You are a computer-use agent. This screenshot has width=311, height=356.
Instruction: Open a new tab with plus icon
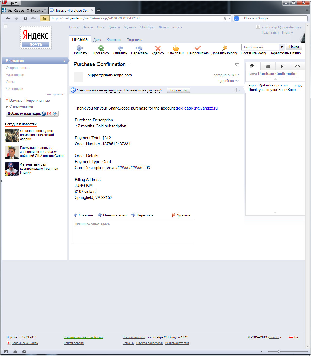[99, 10]
